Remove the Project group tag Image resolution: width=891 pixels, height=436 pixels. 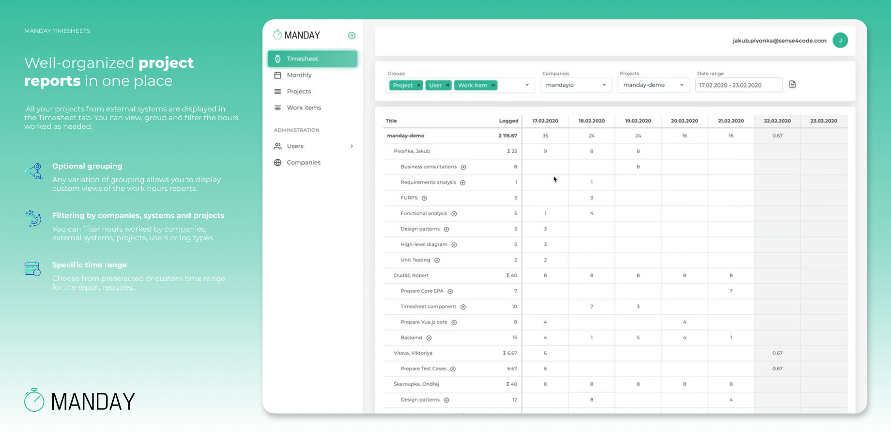click(x=419, y=85)
